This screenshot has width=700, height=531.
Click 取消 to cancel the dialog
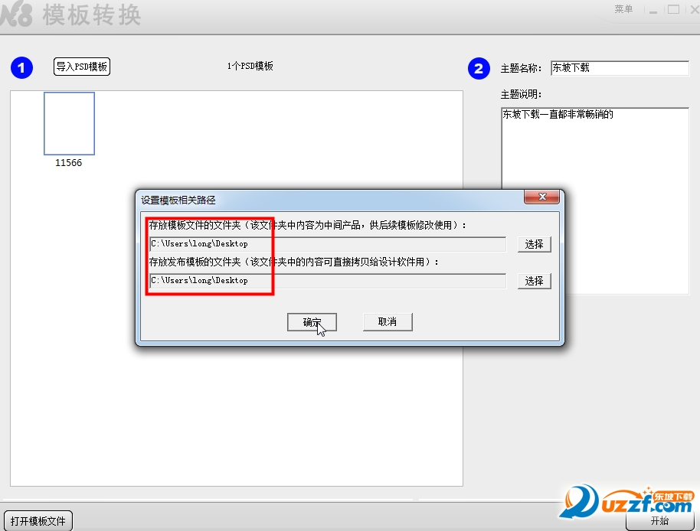[388, 321]
